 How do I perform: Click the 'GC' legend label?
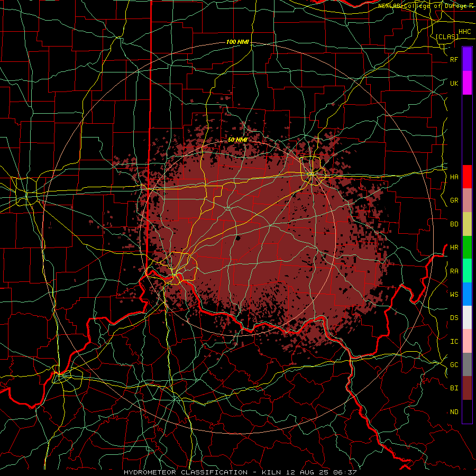coord(454,364)
